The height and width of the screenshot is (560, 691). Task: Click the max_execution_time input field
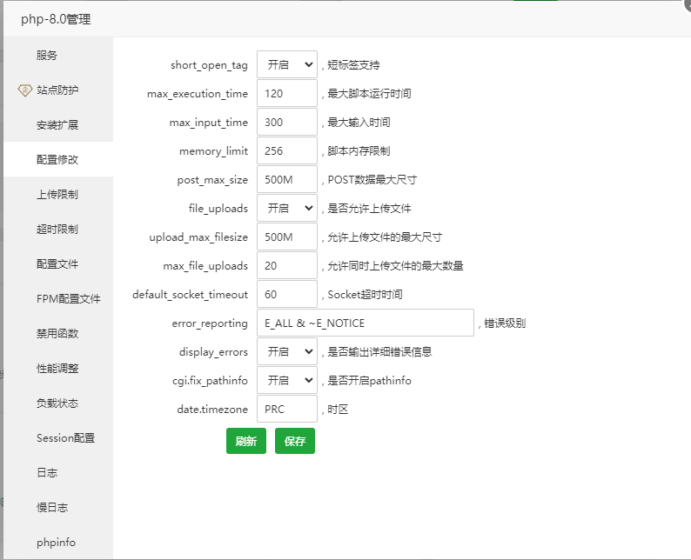tap(286, 94)
